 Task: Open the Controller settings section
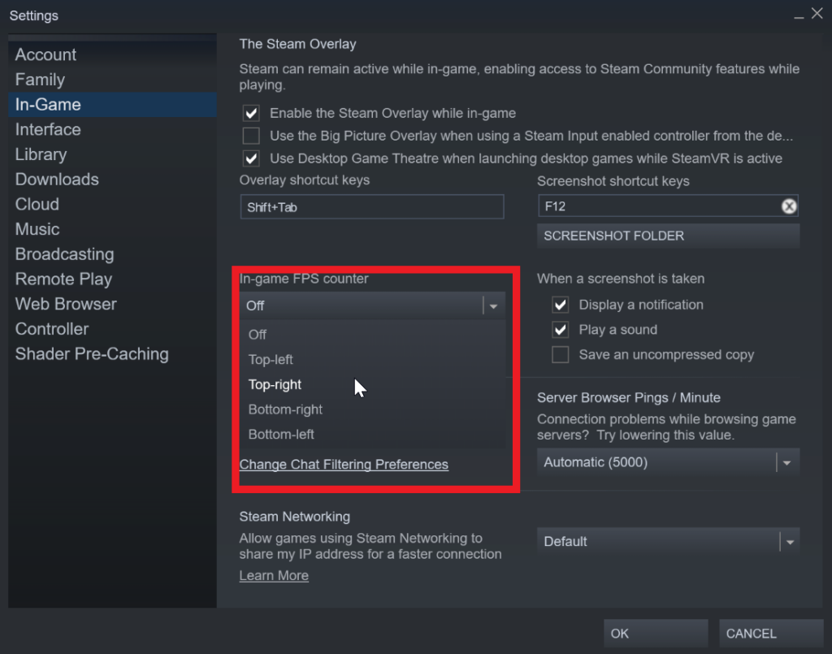click(51, 329)
